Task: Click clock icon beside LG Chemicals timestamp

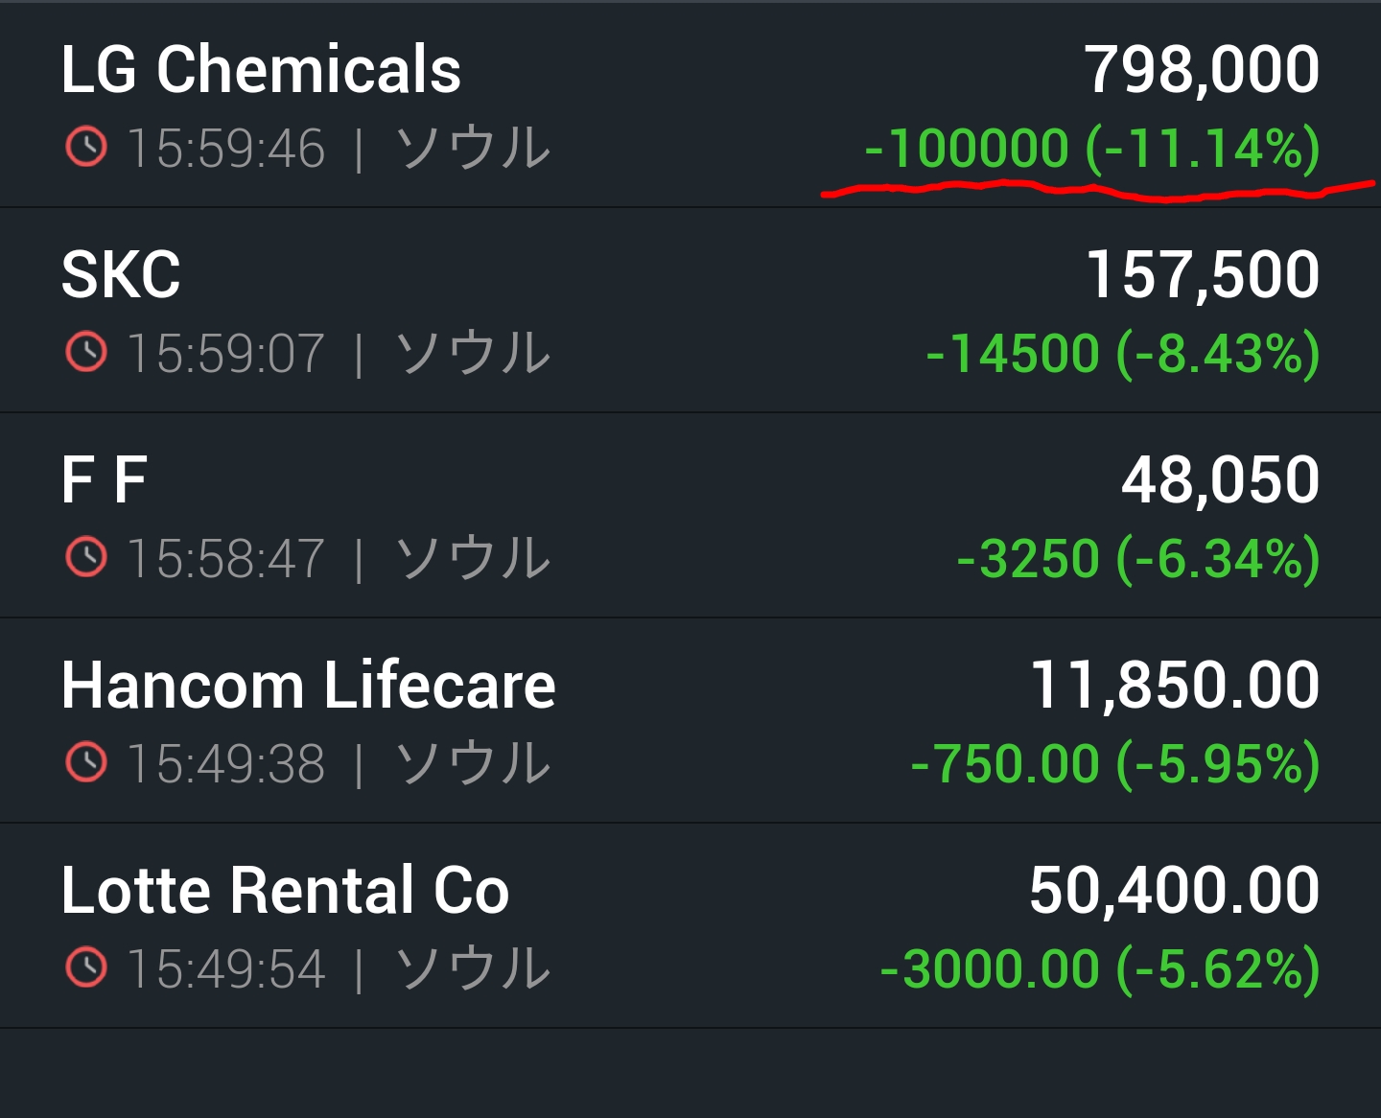Action: coord(86,148)
